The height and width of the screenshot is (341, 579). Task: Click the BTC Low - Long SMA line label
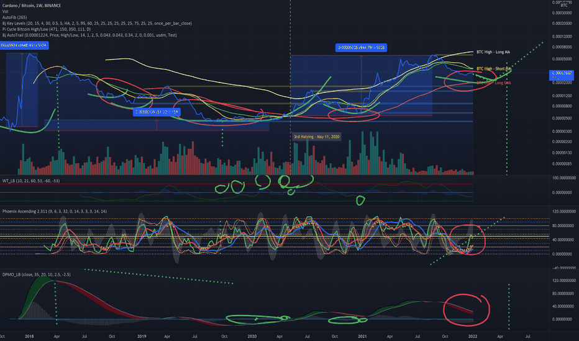(x=494, y=82)
